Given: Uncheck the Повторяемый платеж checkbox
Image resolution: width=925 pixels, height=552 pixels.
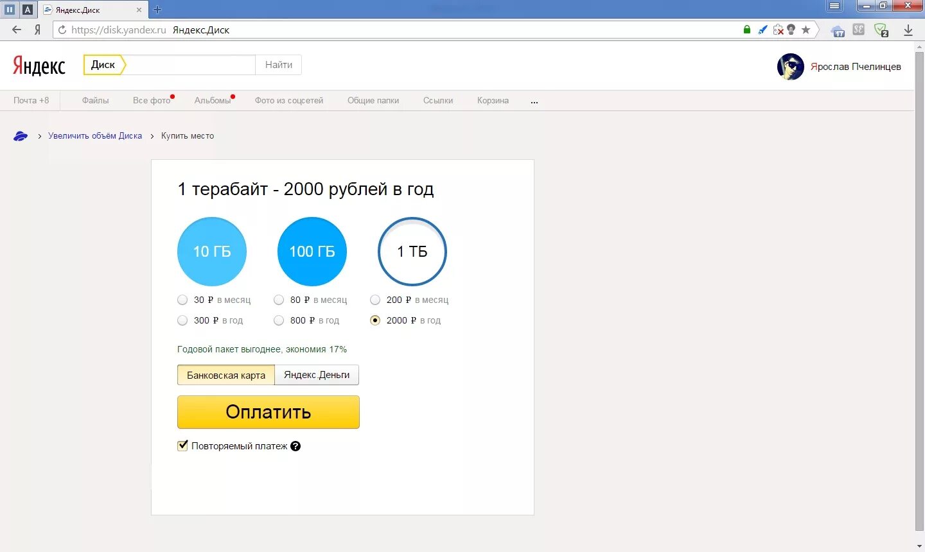Looking at the screenshot, I should tap(183, 445).
